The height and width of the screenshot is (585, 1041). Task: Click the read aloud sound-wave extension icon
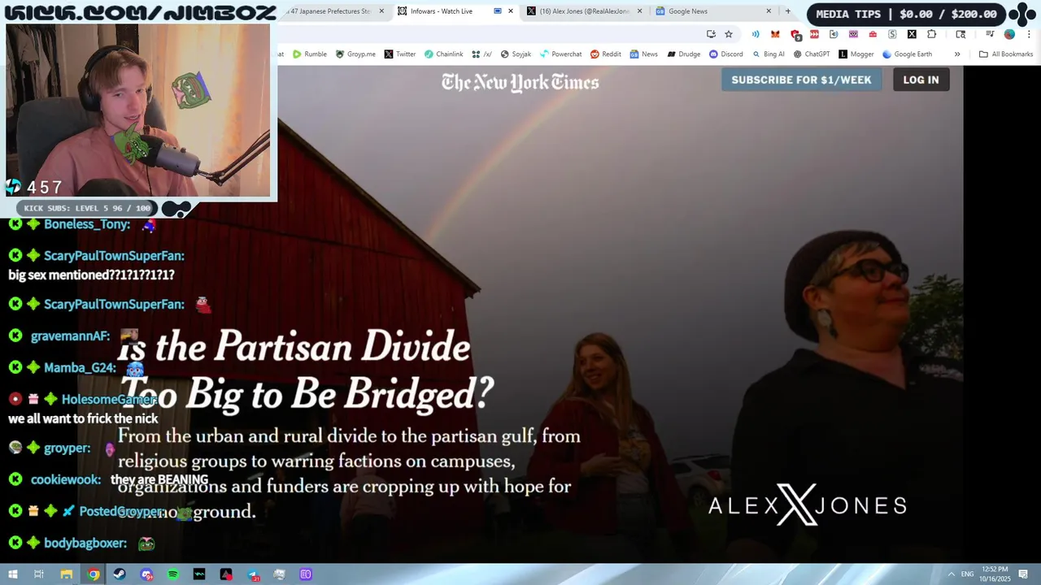coord(756,34)
